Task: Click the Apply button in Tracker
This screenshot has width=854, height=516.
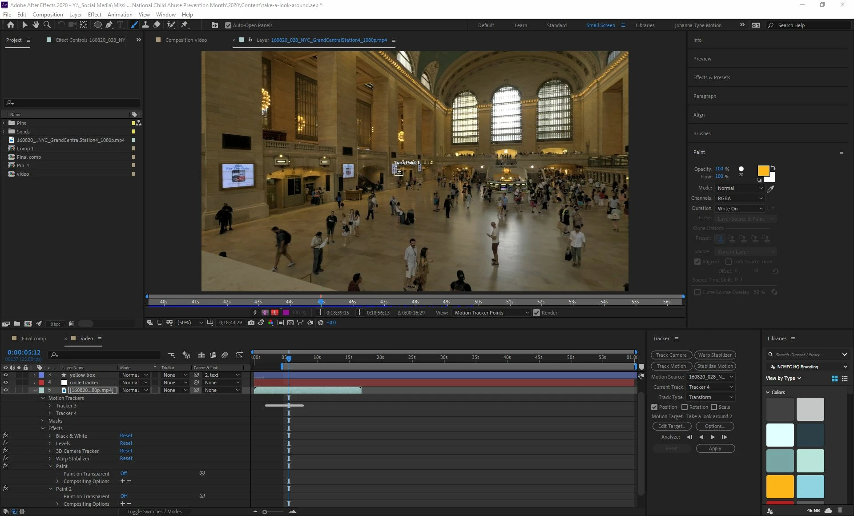Action: [x=715, y=448]
